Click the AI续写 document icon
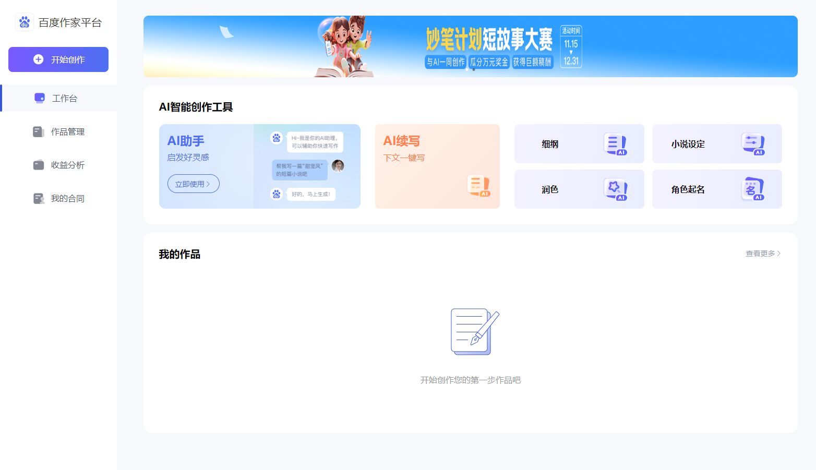 tap(478, 186)
